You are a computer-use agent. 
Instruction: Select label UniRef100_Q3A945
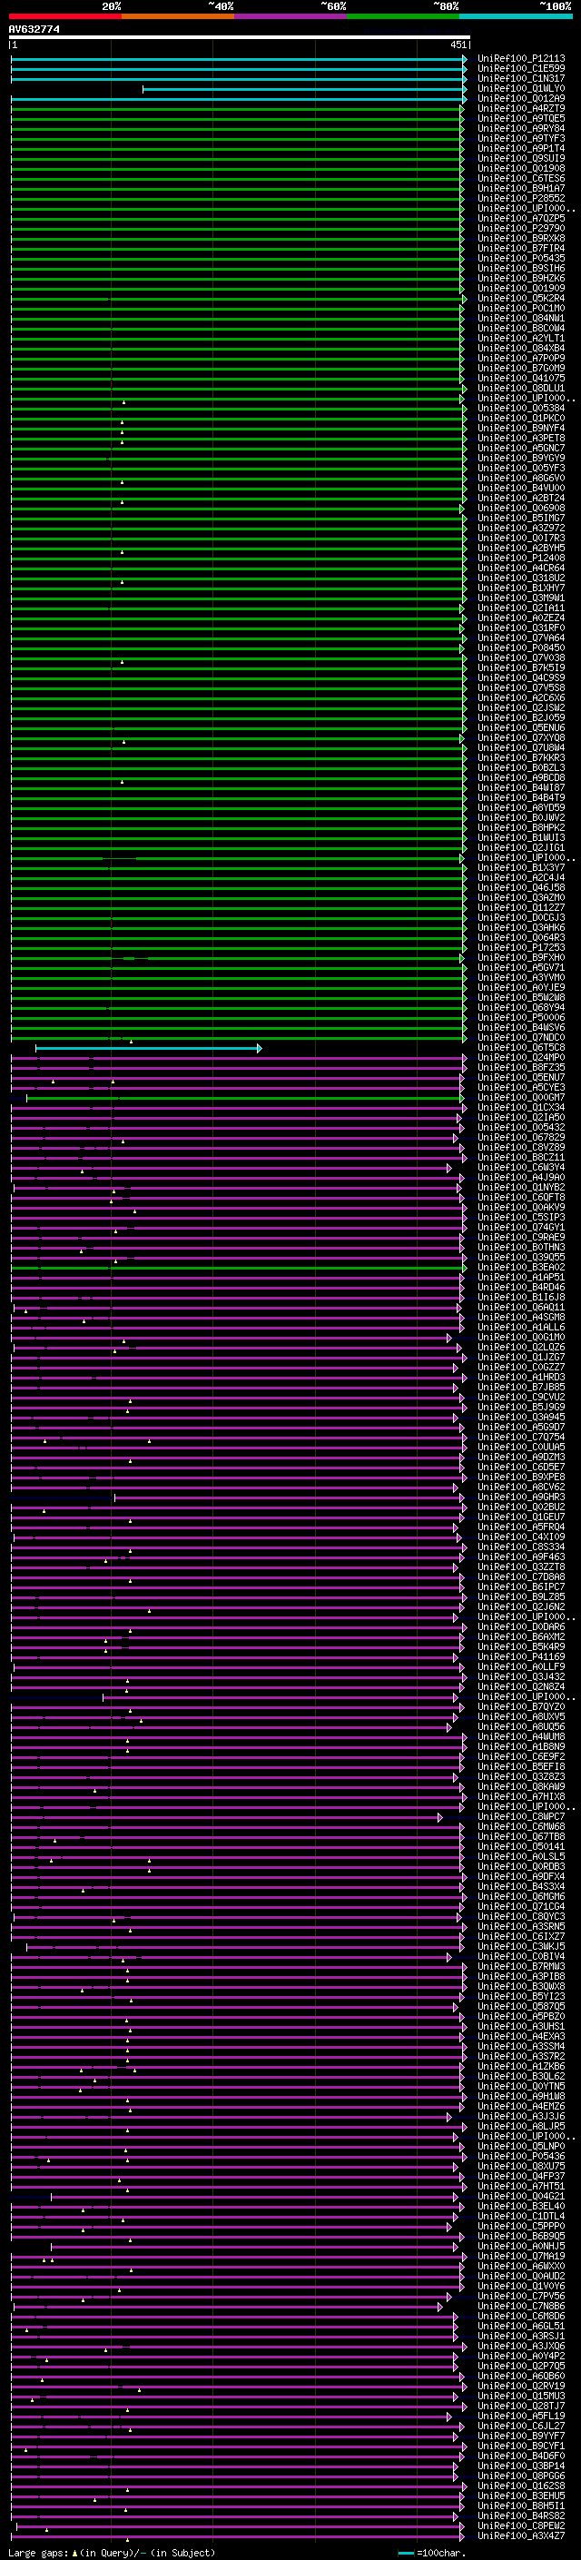click(x=521, y=1418)
